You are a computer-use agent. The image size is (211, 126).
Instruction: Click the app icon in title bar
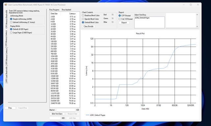pyautogui.click(x=6, y=5)
